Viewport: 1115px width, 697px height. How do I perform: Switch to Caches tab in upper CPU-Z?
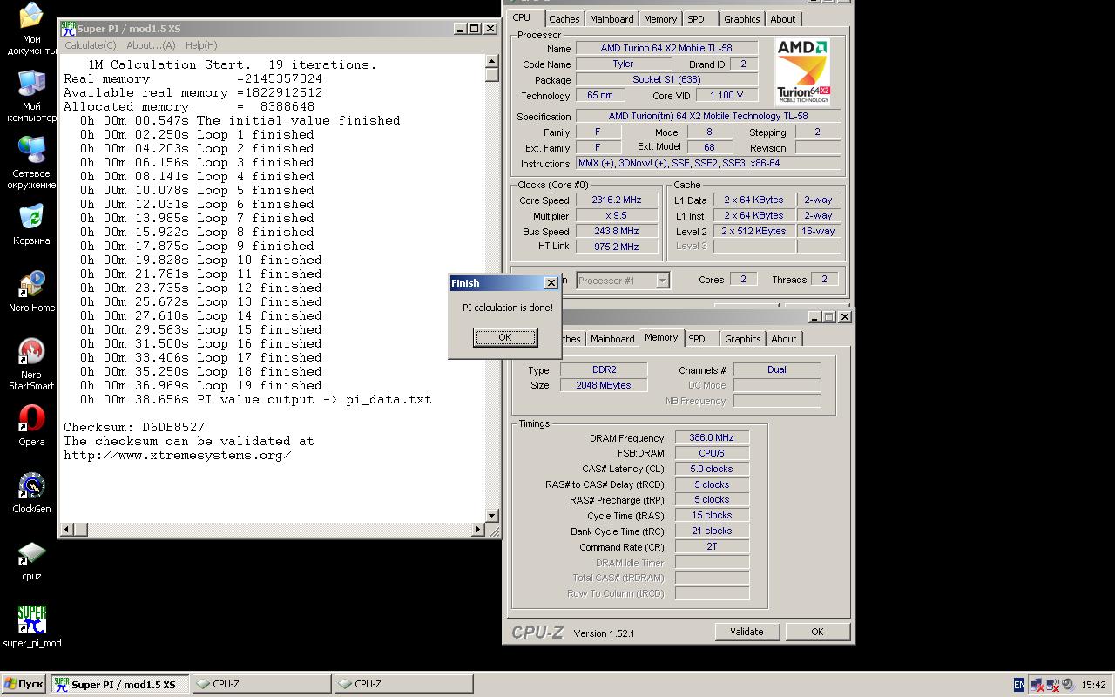(564, 19)
